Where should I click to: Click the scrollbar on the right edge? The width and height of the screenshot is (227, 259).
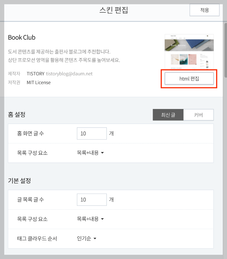click(224, 42)
